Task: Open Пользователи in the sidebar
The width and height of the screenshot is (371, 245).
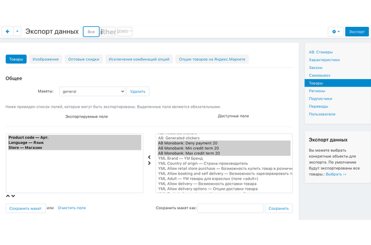Action: (322, 115)
